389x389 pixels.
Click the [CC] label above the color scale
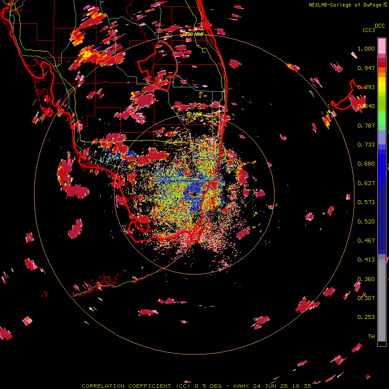[369, 30]
